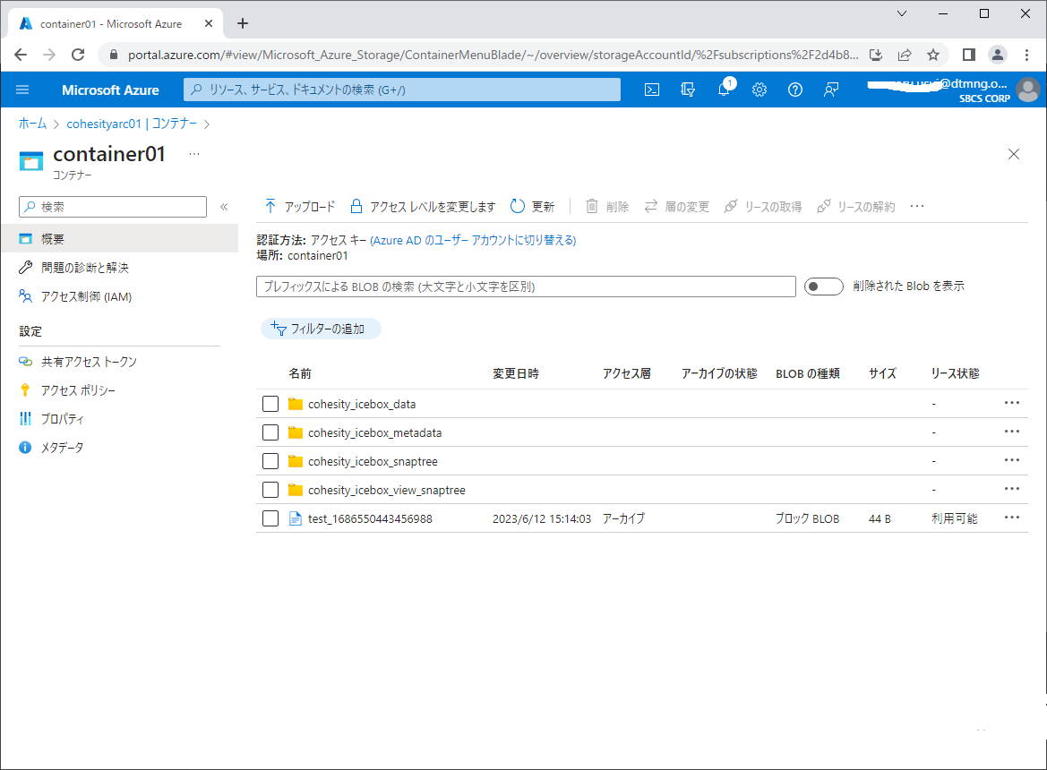This screenshot has width=1047, height=770.
Task: Close the container01 blade
Action: pyautogui.click(x=1014, y=154)
